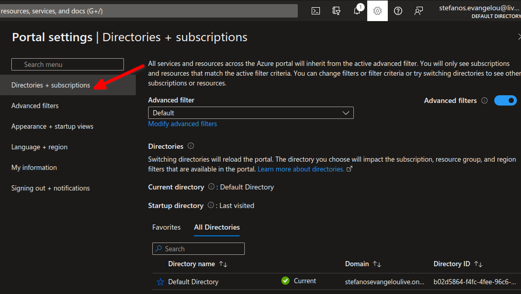Click the Directory ID column header
521x294 pixels.
pyautogui.click(x=452, y=264)
